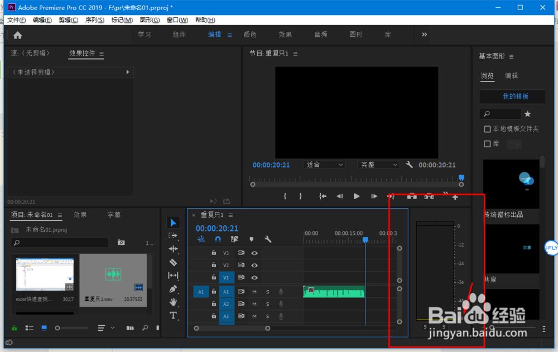Open 效果控件 panel menu
Viewport: 558px width, 352px height.
click(x=102, y=54)
